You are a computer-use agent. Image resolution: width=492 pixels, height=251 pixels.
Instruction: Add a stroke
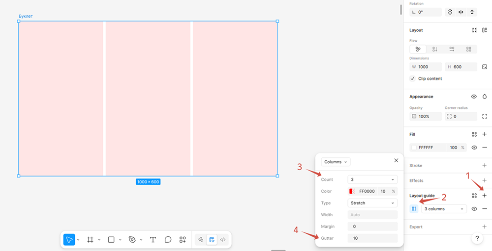click(x=485, y=165)
